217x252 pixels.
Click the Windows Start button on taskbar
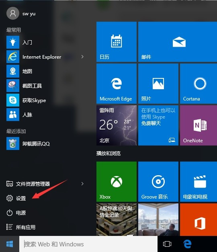coord(10,244)
